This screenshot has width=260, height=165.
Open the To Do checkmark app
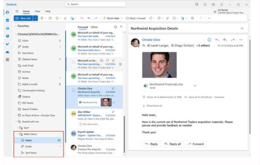[x=7, y=44]
